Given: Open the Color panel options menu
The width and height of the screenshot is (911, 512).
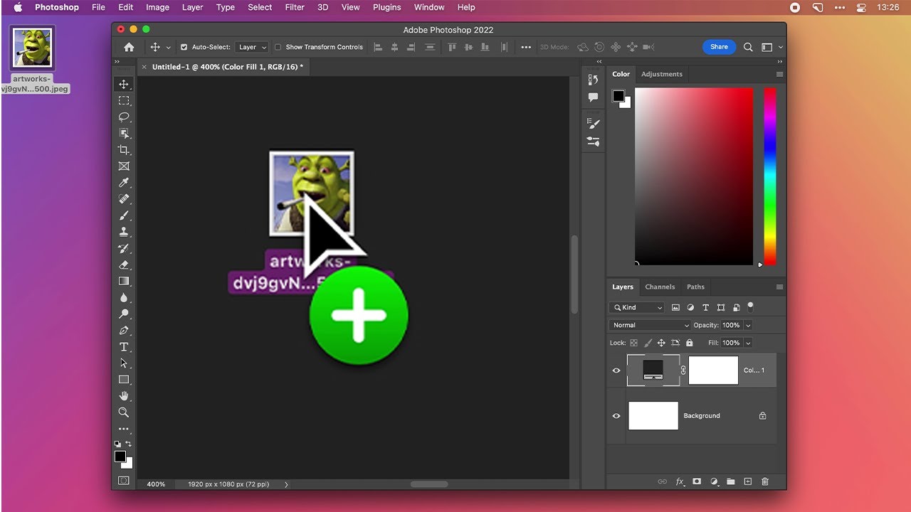Looking at the screenshot, I should coord(779,74).
